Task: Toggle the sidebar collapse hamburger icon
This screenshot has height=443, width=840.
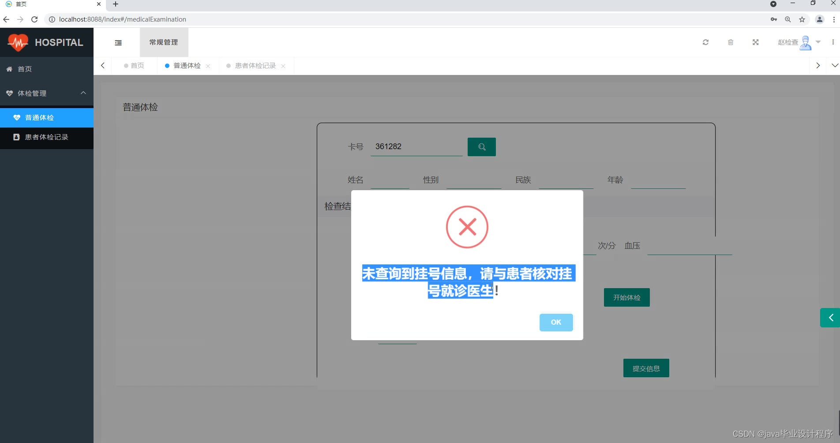Action: [118, 43]
